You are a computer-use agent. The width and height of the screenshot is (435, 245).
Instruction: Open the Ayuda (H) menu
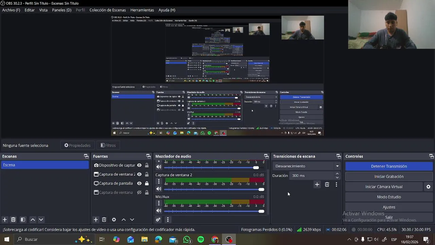coord(167,10)
